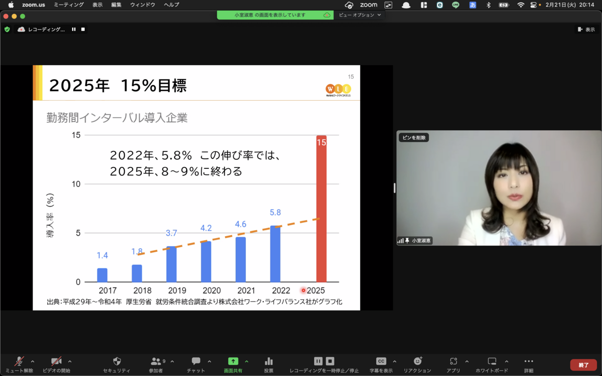The image size is (602, 376).
Task: Expand the arrow next to チャット
Action: tap(209, 361)
